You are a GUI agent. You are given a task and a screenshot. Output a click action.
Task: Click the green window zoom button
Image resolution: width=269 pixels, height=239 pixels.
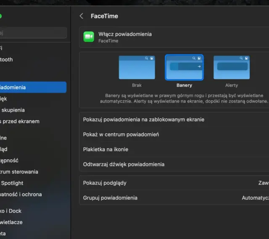(x=0, y=16)
